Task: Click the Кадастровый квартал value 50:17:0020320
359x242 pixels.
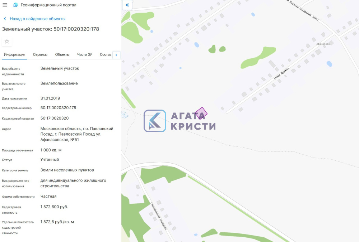Action: click(x=55, y=118)
